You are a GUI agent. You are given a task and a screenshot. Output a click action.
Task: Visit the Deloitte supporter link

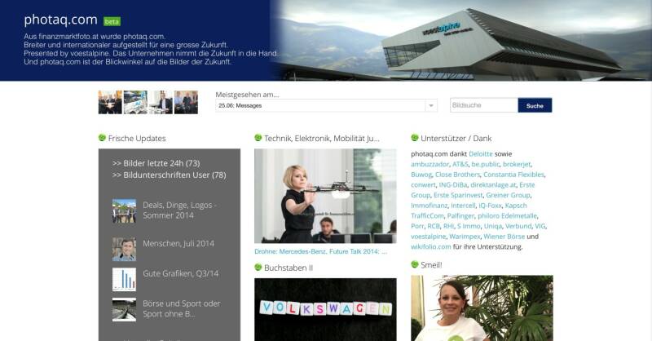click(481, 154)
